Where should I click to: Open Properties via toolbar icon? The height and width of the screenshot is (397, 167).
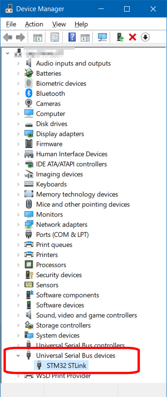coord(55,38)
